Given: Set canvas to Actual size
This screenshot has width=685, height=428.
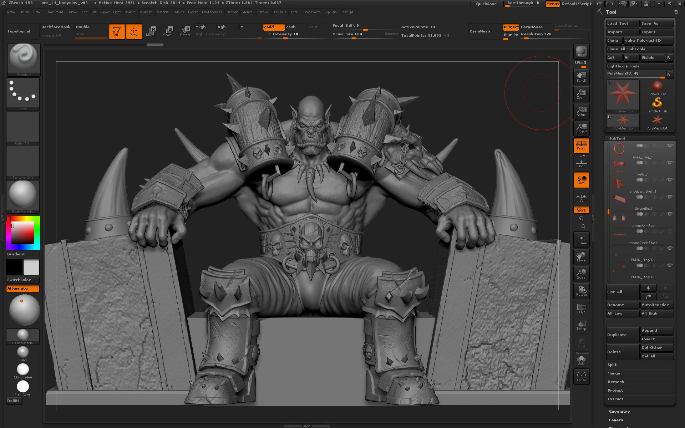Looking at the screenshot, I should point(581,111).
